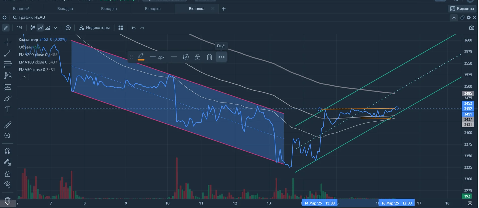Switch to candlestick chart type
The height and width of the screenshot is (208, 479).
[x=33, y=28]
